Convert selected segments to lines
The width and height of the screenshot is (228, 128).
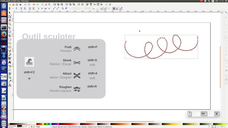pyautogui.click(x=54, y=9)
